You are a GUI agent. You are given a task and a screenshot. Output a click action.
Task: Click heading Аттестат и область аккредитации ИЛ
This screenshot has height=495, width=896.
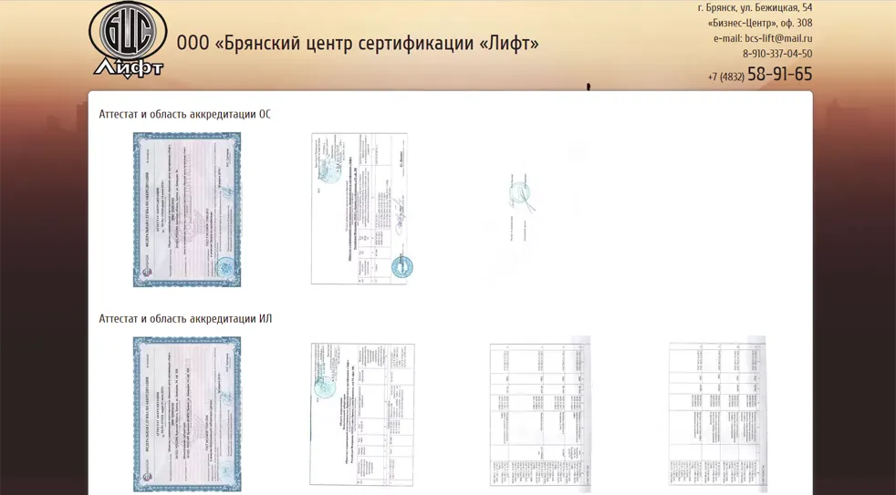pos(185,318)
